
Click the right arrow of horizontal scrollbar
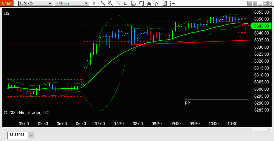[270, 130]
